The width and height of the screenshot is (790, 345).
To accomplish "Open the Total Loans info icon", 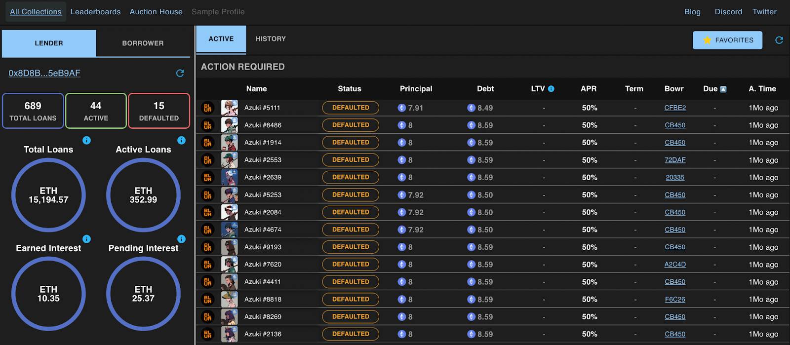I will 86,140.
